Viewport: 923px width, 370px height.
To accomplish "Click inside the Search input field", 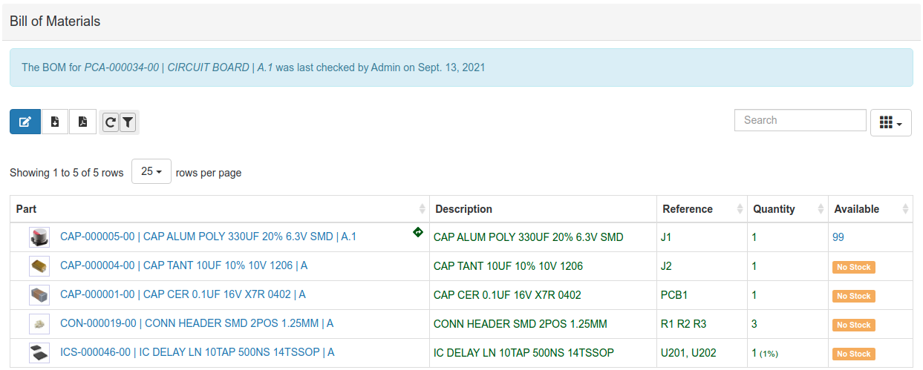I will 800,120.
